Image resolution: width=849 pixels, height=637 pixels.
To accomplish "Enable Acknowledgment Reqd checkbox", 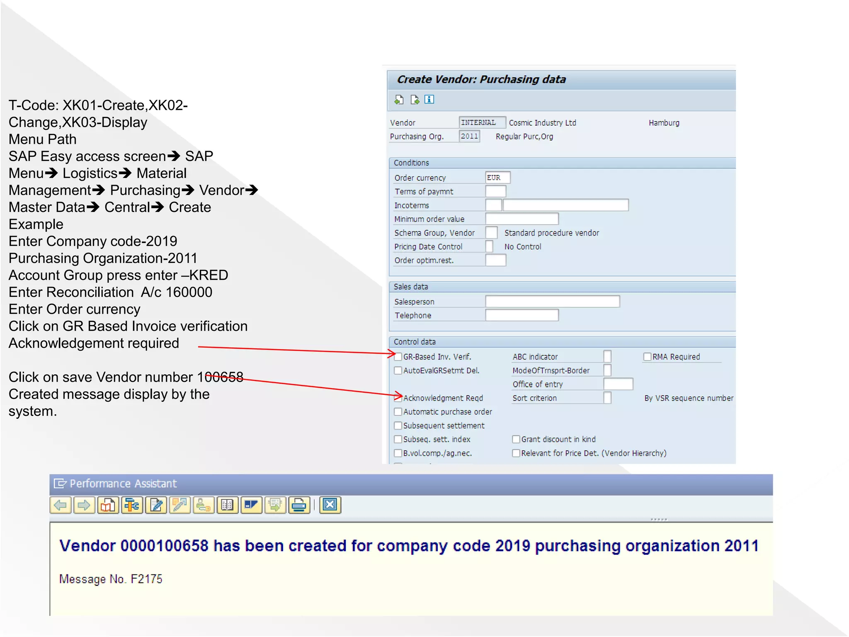I will tap(398, 398).
